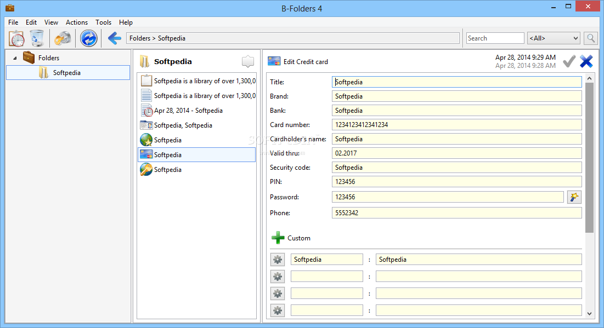Open the File menu
The height and width of the screenshot is (328, 604).
point(13,22)
